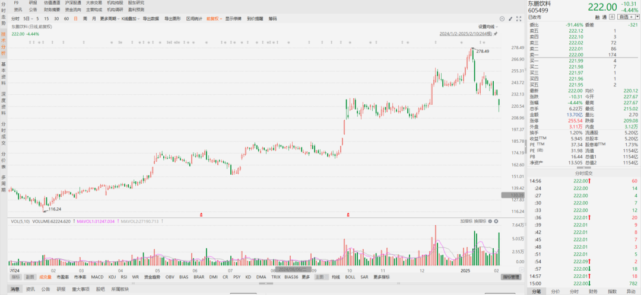Toggle 显示停牌 suspension display
Viewport: 641px width, 295px height.
[x=233, y=19]
